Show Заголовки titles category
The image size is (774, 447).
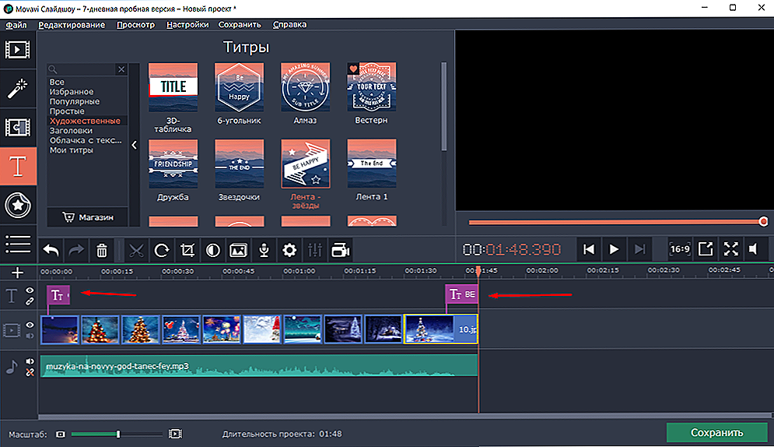(71, 130)
